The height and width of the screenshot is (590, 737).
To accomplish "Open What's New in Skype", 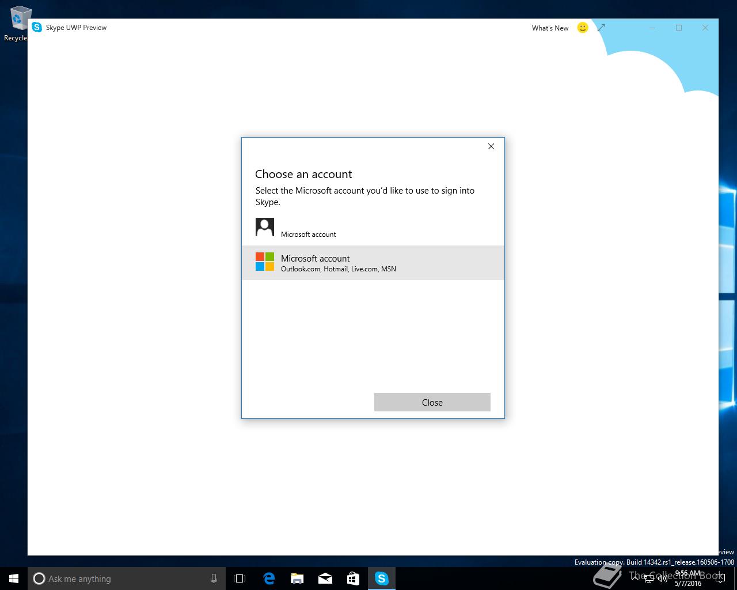I will click(550, 28).
